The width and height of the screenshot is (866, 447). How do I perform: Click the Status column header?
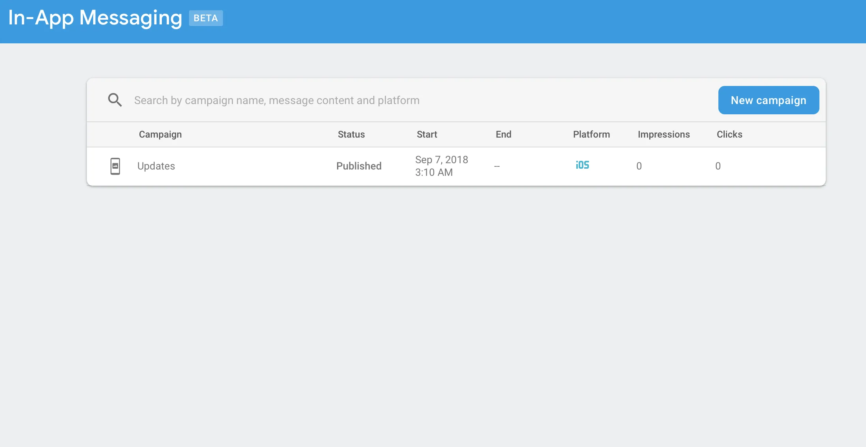351,134
